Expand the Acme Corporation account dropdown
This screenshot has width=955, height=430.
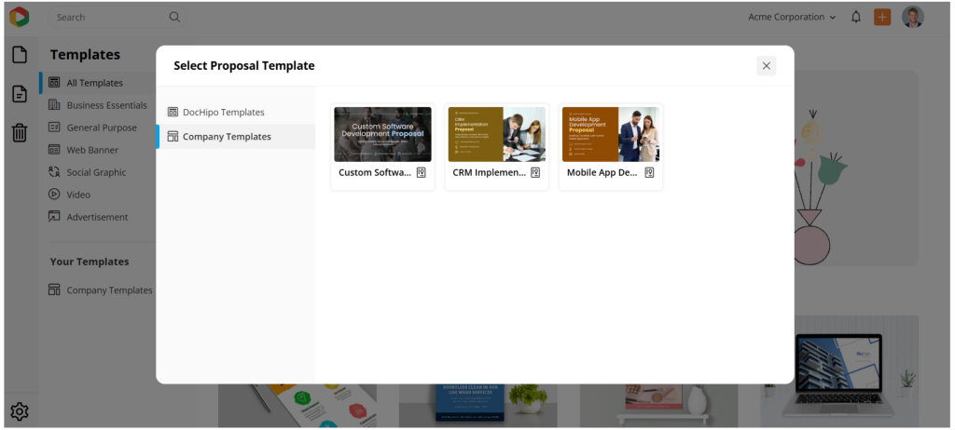792,17
